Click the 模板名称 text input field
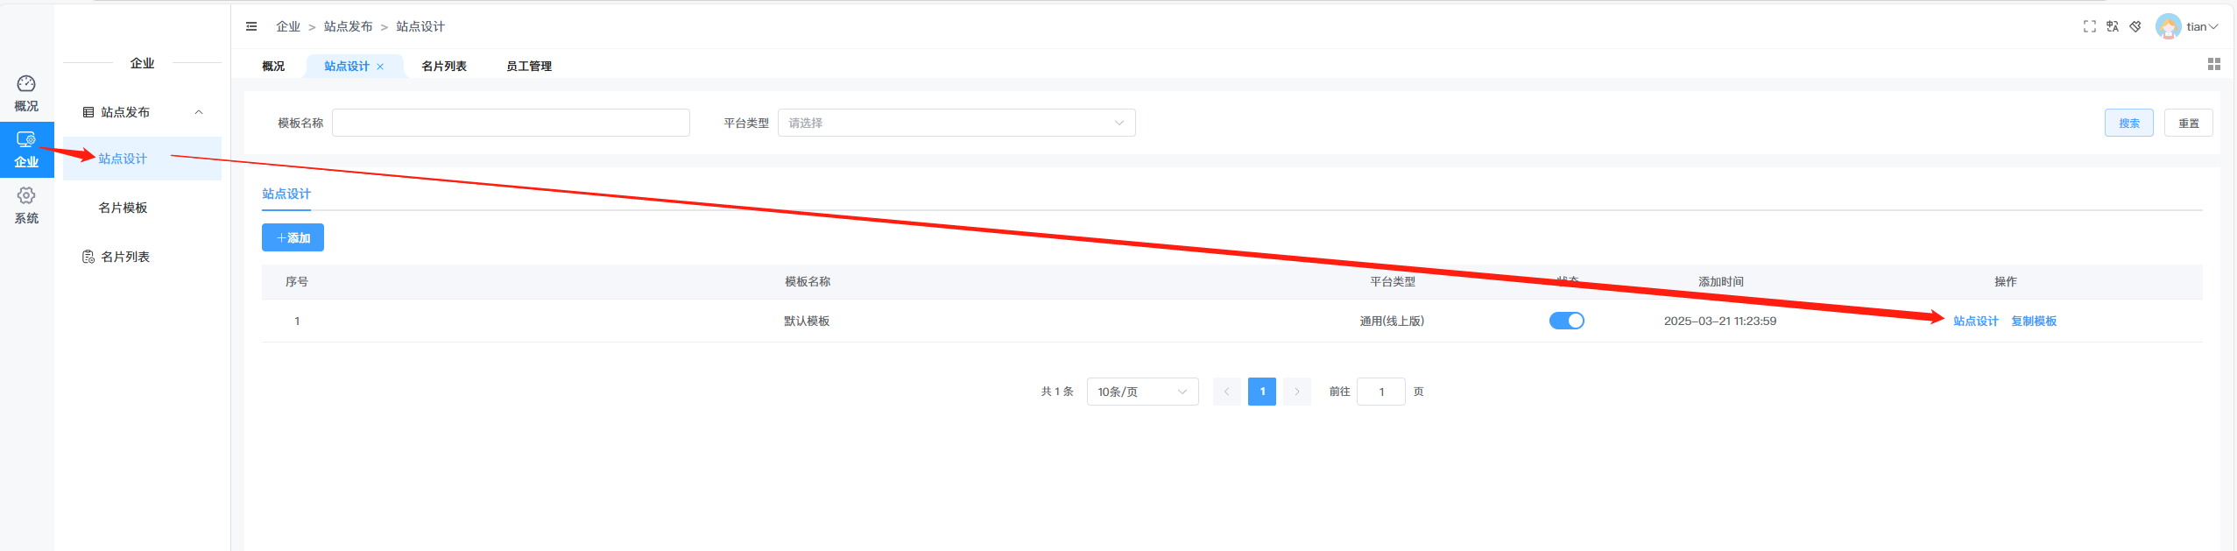This screenshot has width=2237, height=551. tap(511, 124)
